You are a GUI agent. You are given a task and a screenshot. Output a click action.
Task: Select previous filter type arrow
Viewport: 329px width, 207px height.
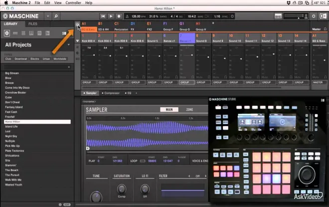tap(189, 176)
